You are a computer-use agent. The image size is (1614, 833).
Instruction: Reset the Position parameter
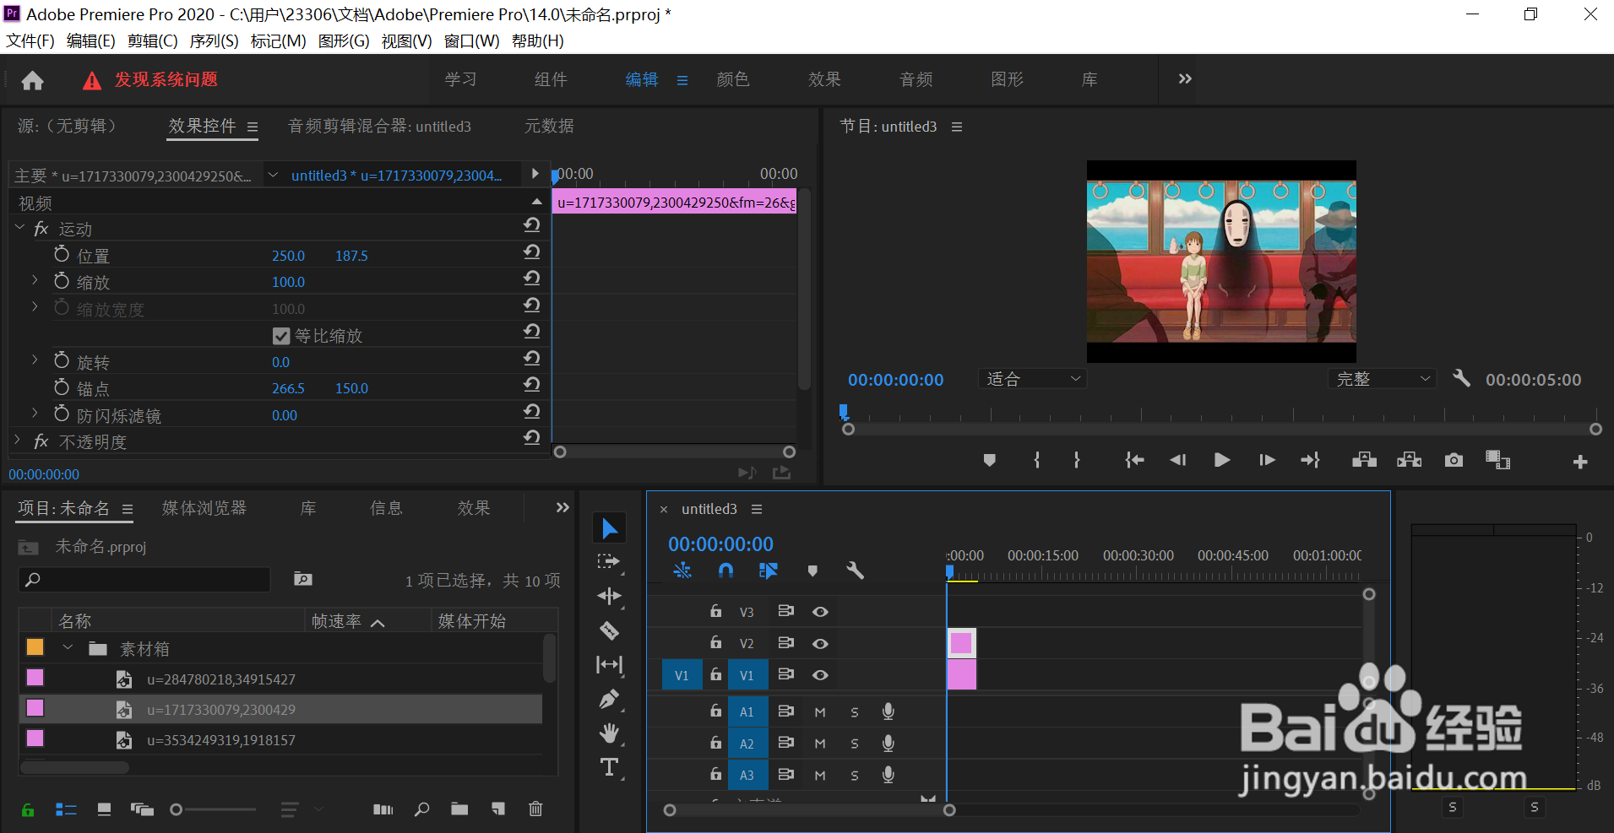pyautogui.click(x=531, y=252)
